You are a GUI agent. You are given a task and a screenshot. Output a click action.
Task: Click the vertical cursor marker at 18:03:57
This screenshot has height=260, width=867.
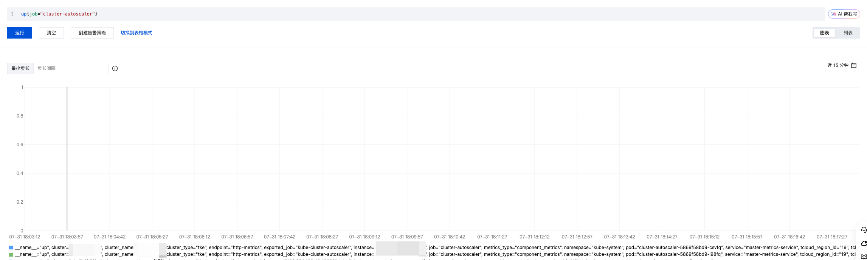(x=67, y=159)
